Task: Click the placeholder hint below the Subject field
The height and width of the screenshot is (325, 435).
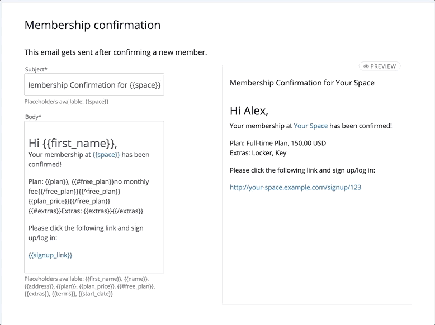Action: pyautogui.click(x=67, y=102)
